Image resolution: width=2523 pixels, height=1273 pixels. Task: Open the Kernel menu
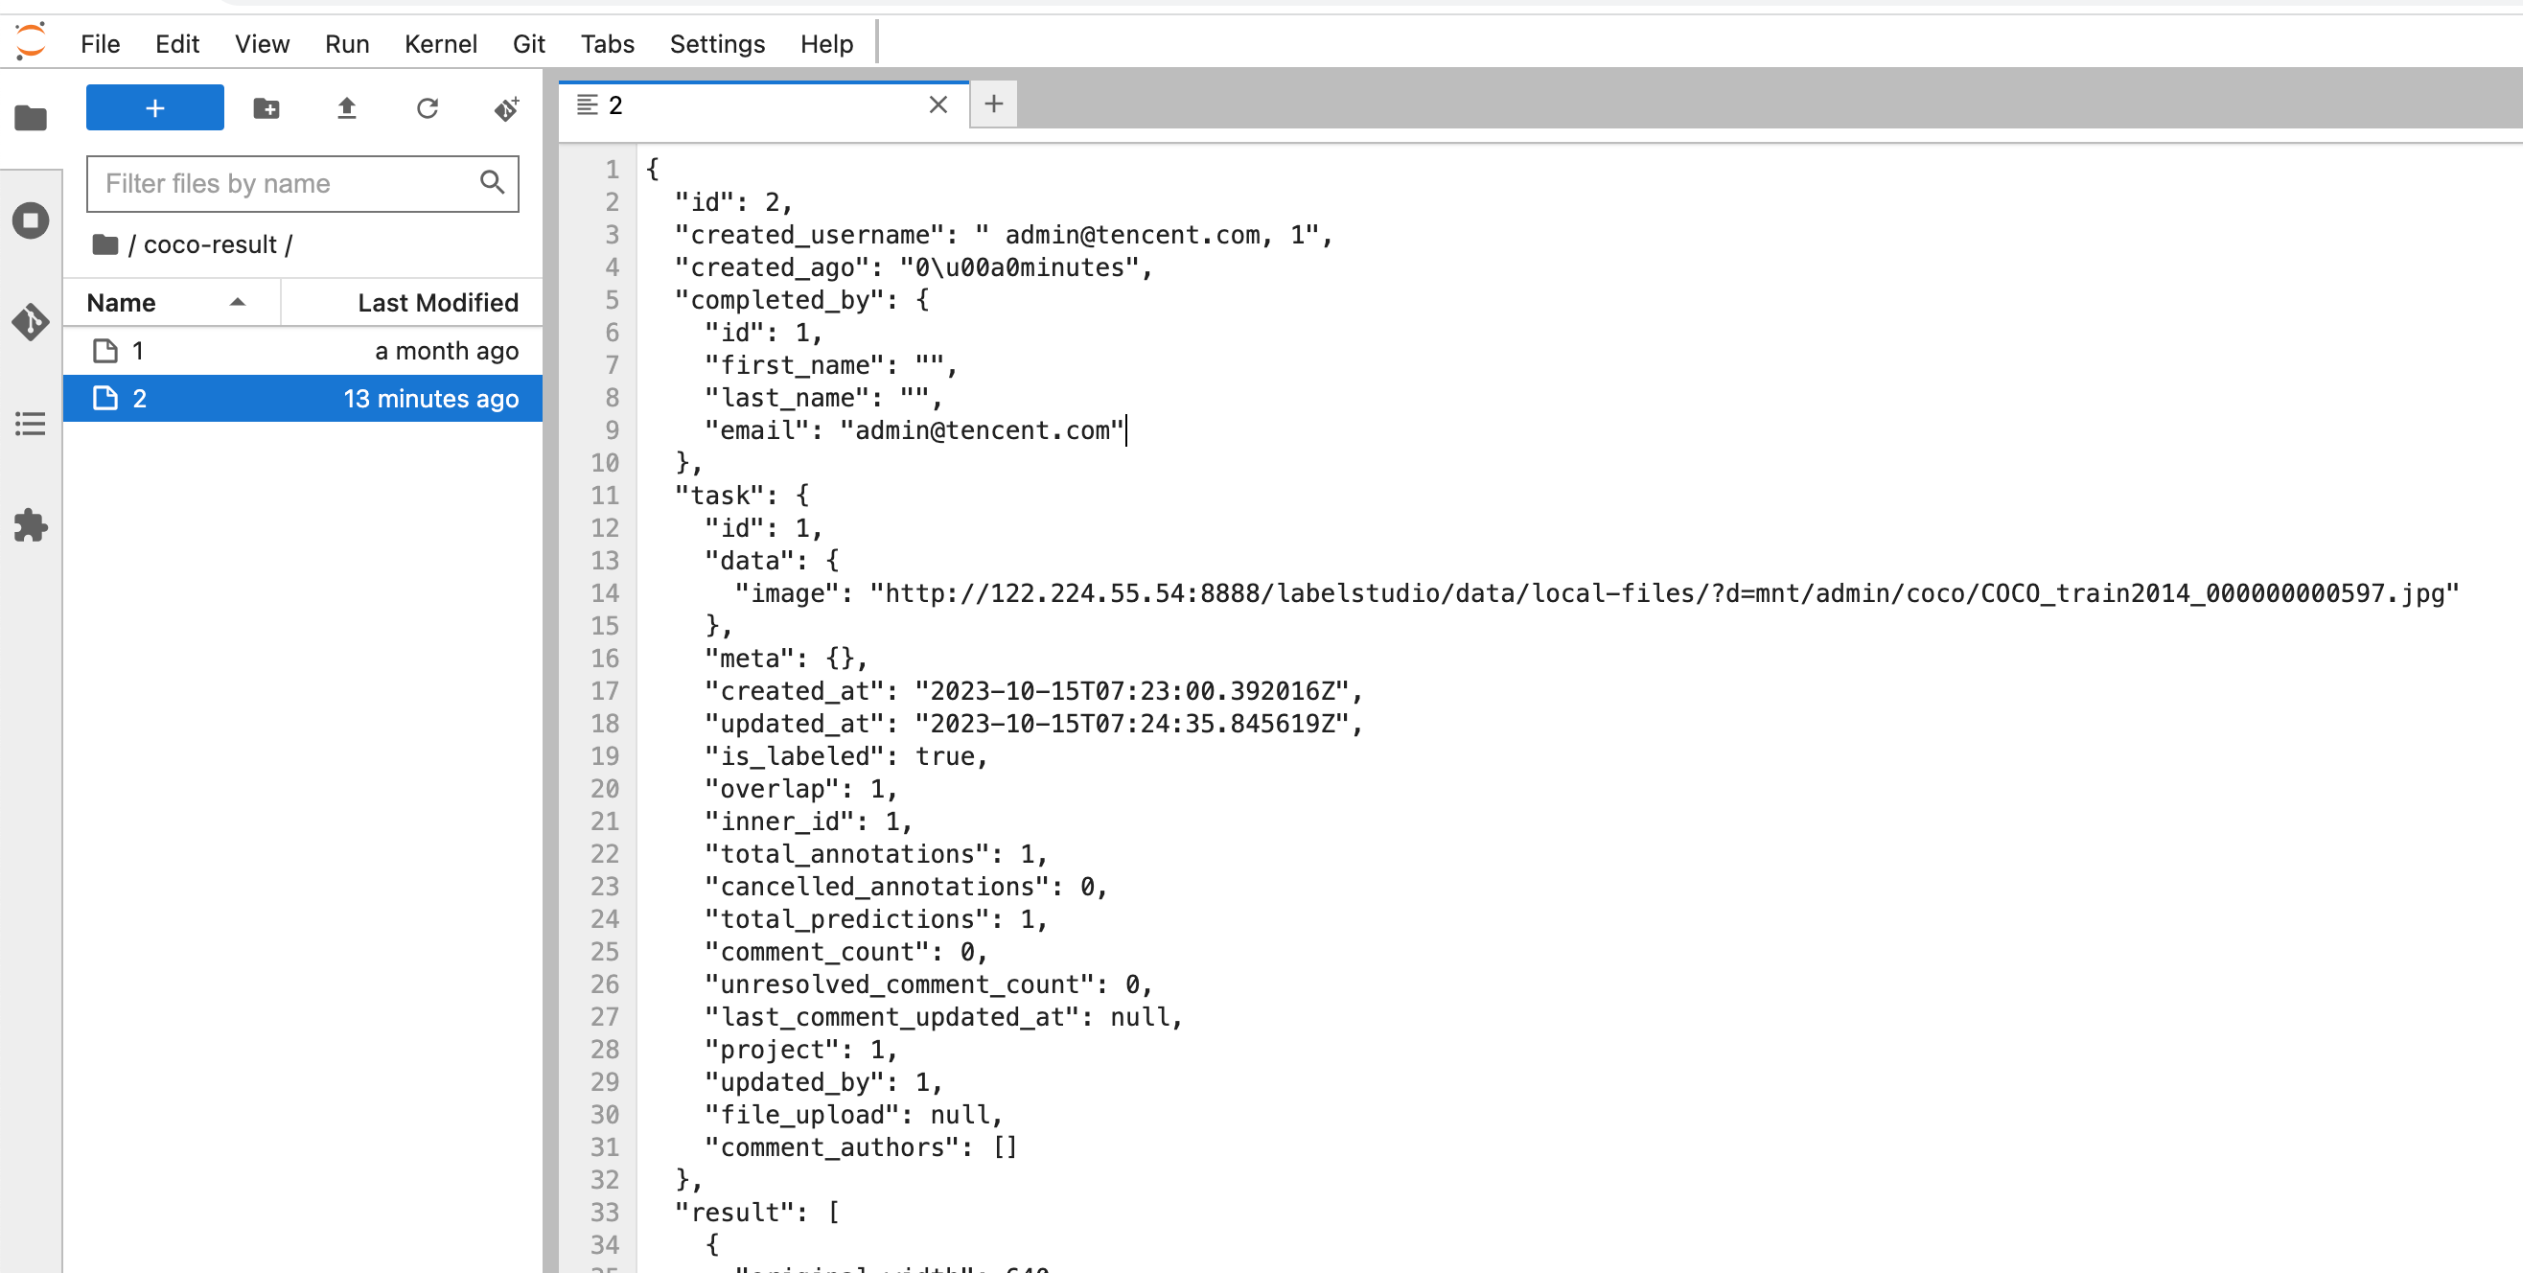[x=441, y=44]
